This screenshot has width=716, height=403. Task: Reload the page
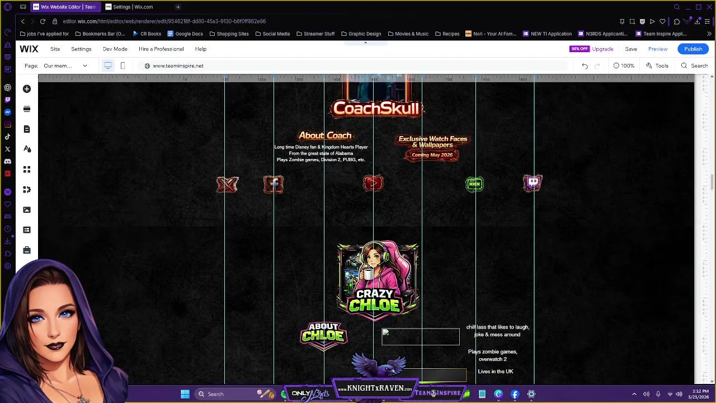(43, 21)
